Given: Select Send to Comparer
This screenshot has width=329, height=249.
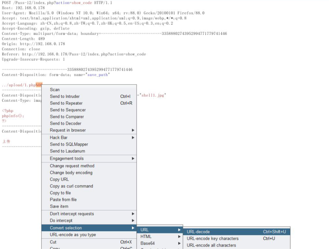Looking at the screenshot, I should click(x=67, y=117).
